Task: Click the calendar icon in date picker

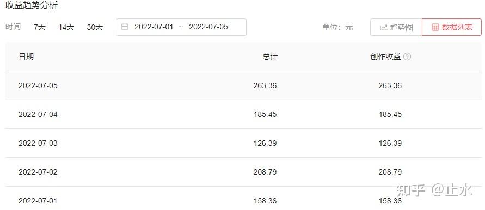Action: 125,27
